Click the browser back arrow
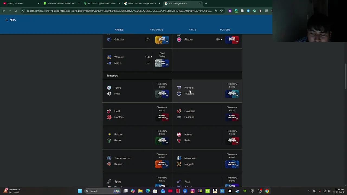This screenshot has width=347, height=195. [4, 11]
